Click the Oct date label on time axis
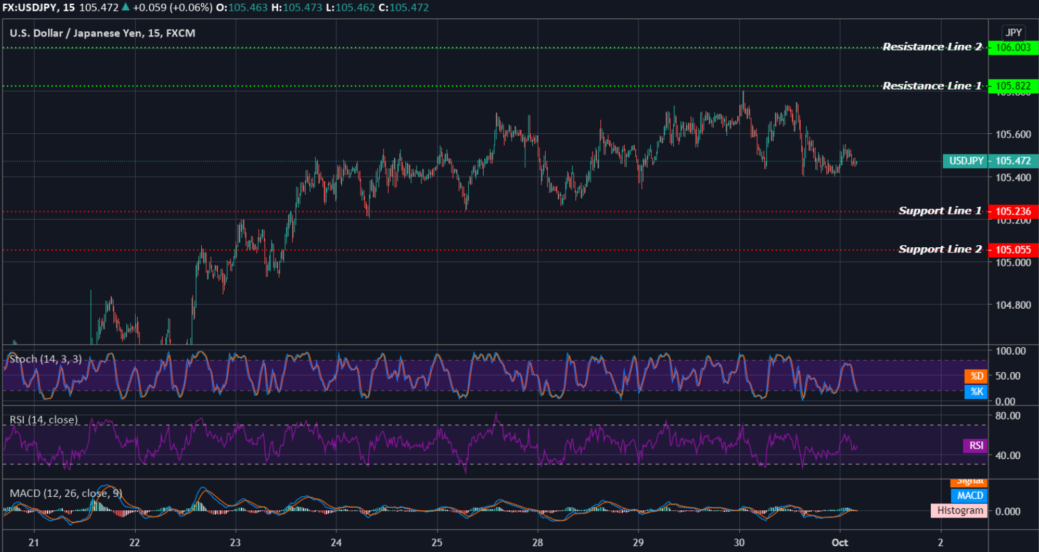 coord(840,542)
